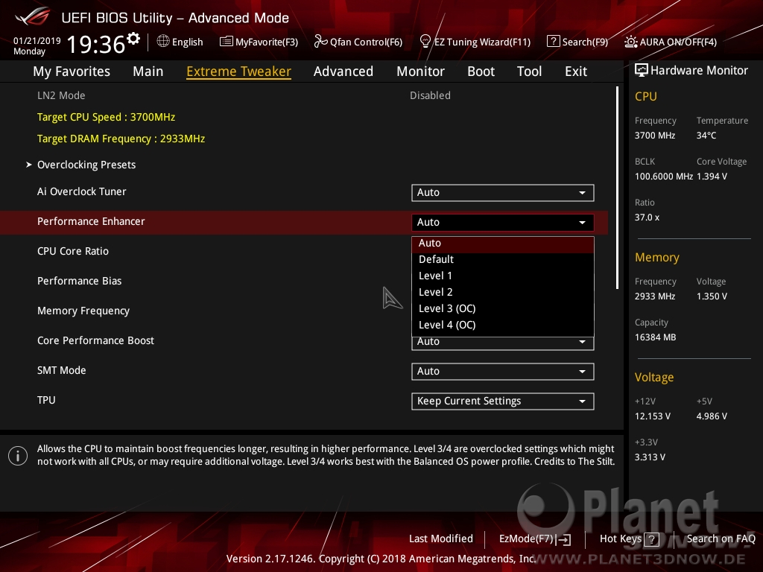
Task: Select Level 1 option
Action: pyautogui.click(x=503, y=276)
